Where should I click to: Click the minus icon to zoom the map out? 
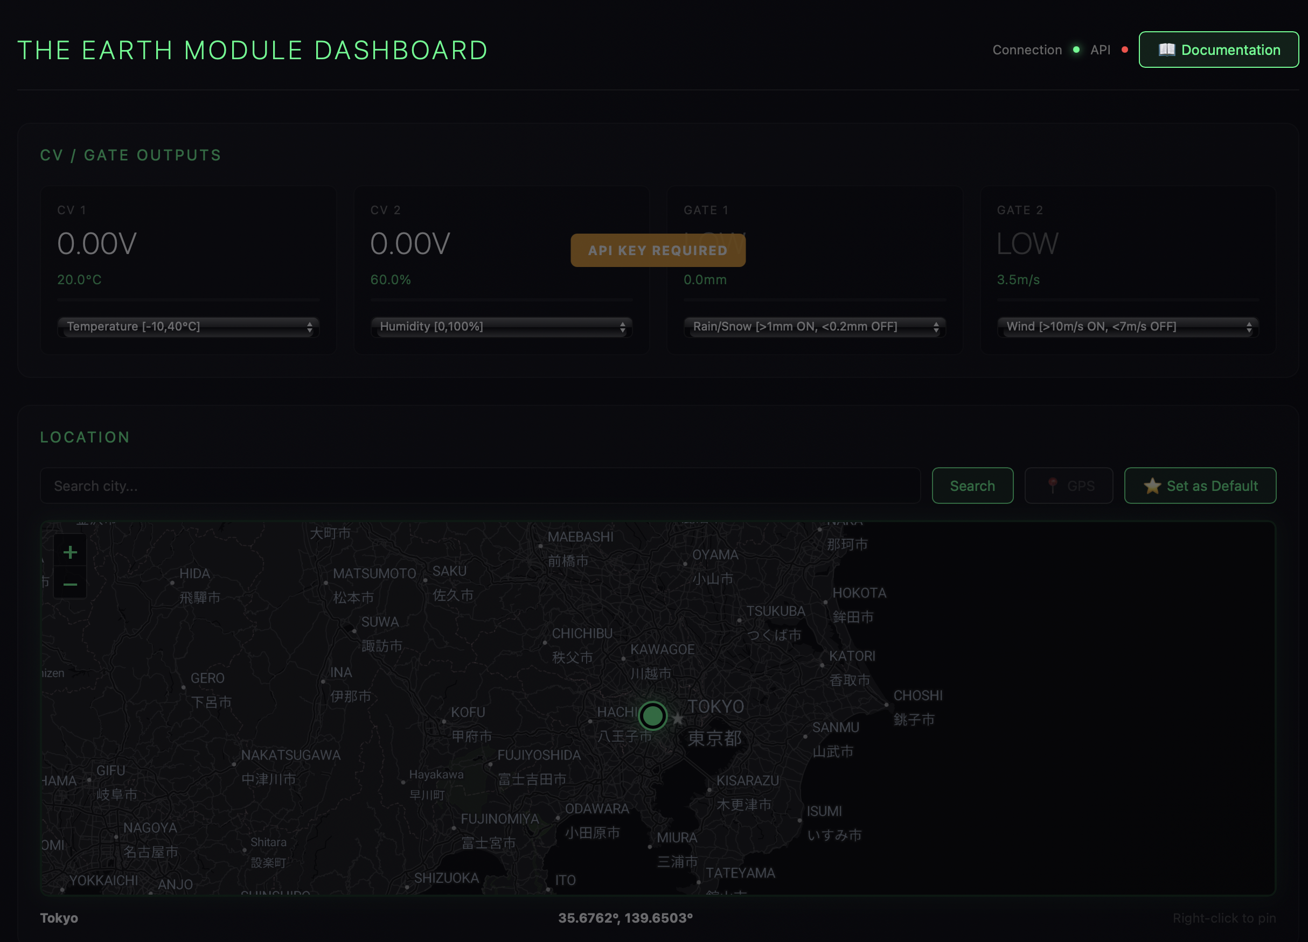pyautogui.click(x=70, y=584)
